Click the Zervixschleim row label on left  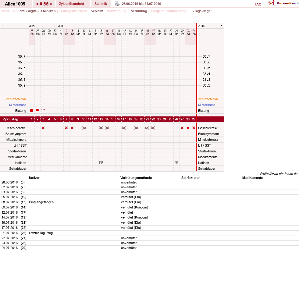(x=16, y=99)
